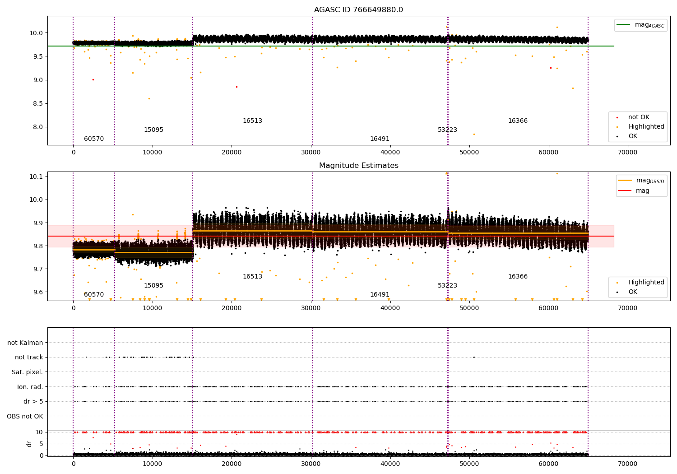Image resolution: width=677 pixels, height=474 pixels.
Task: Click the 'not track' row label
Action: coord(29,358)
